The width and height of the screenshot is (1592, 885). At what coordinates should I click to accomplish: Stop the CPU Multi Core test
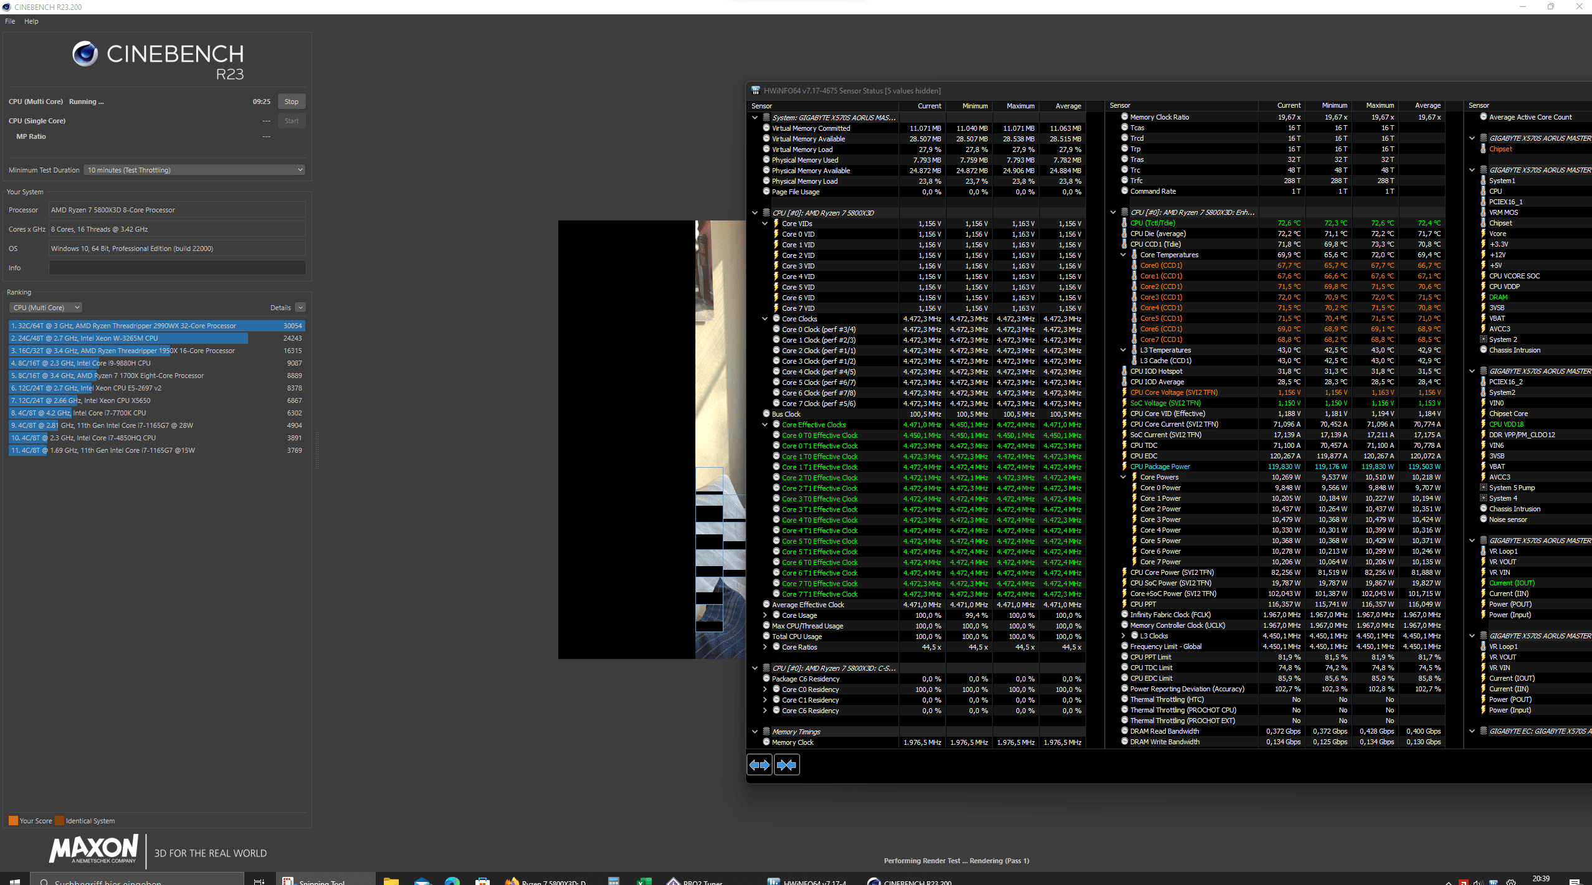click(x=292, y=102)
